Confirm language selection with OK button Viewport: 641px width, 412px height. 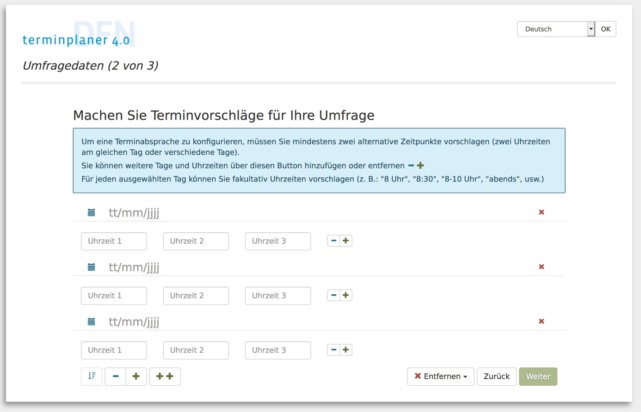605,29
